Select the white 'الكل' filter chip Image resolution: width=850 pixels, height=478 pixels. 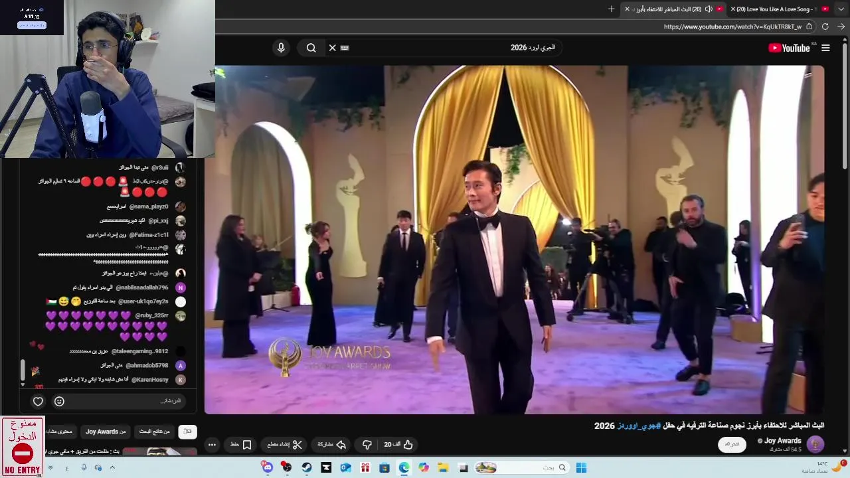[188, 432]
